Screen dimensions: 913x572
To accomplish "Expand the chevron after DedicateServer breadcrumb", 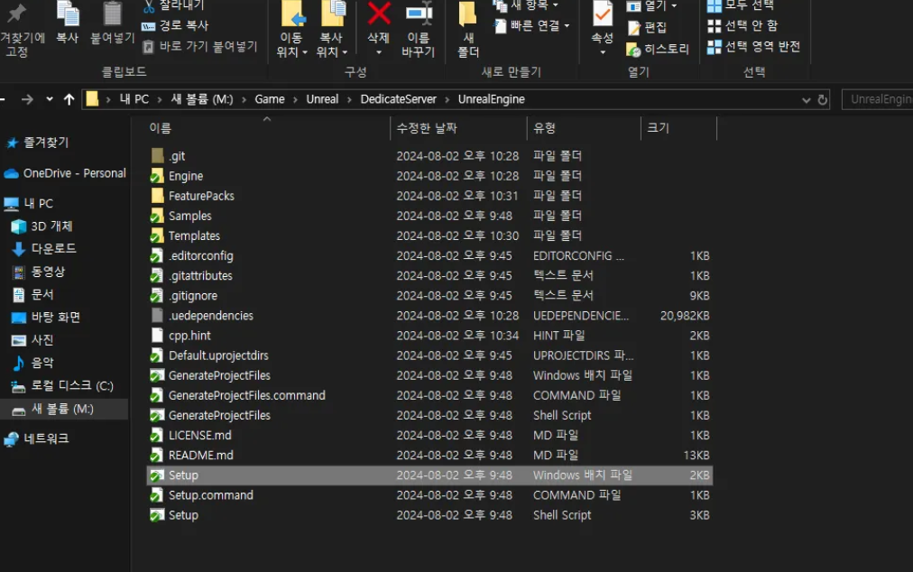I will (447, 99).
